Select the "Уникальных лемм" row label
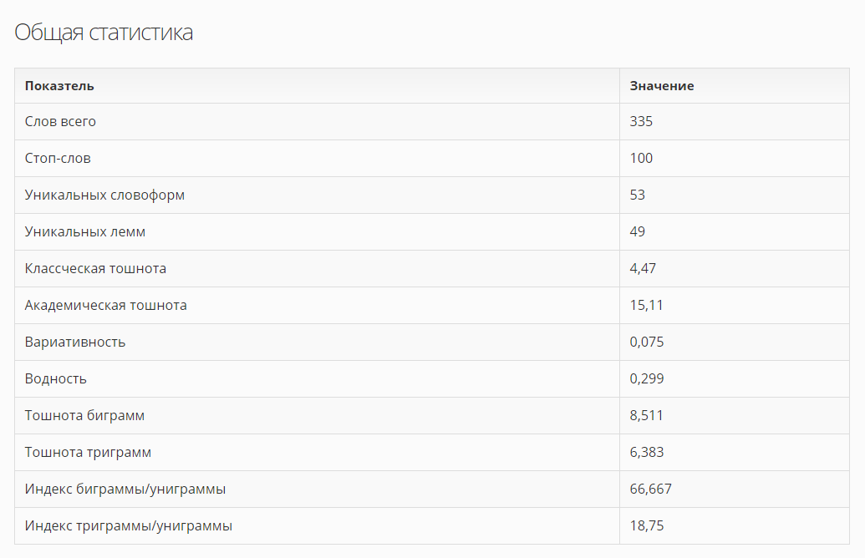The image size is (865, 558). [85, 232]
